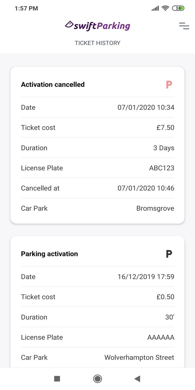195x390 pixels.
Task: Tap the swiftParking logo
Action: (x=97, y=26)
